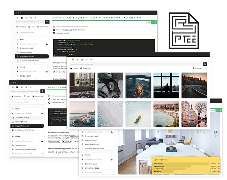Click the settings gear in front-left window toolbar

(x=26, y=87)
